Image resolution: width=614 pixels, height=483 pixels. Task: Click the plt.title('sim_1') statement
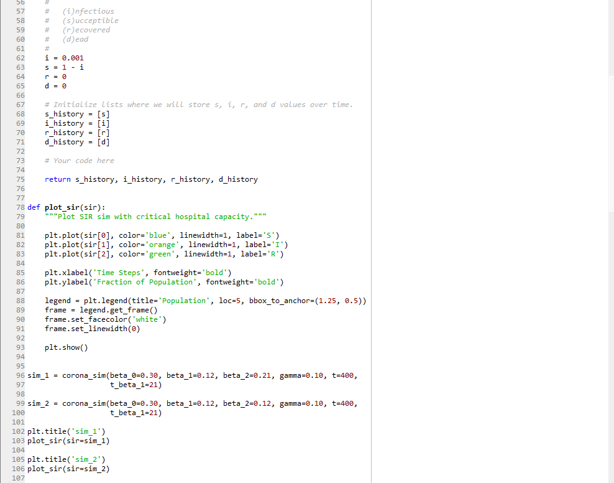pos(65,431)
